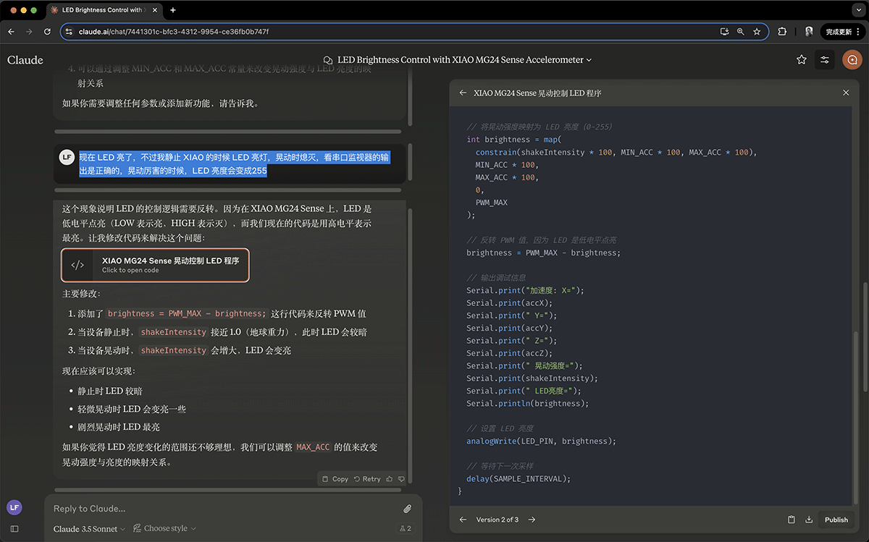Click brightness = PWM_MAX - brightness in code panel
Viewport: 869px width, 542px height.
543,253
